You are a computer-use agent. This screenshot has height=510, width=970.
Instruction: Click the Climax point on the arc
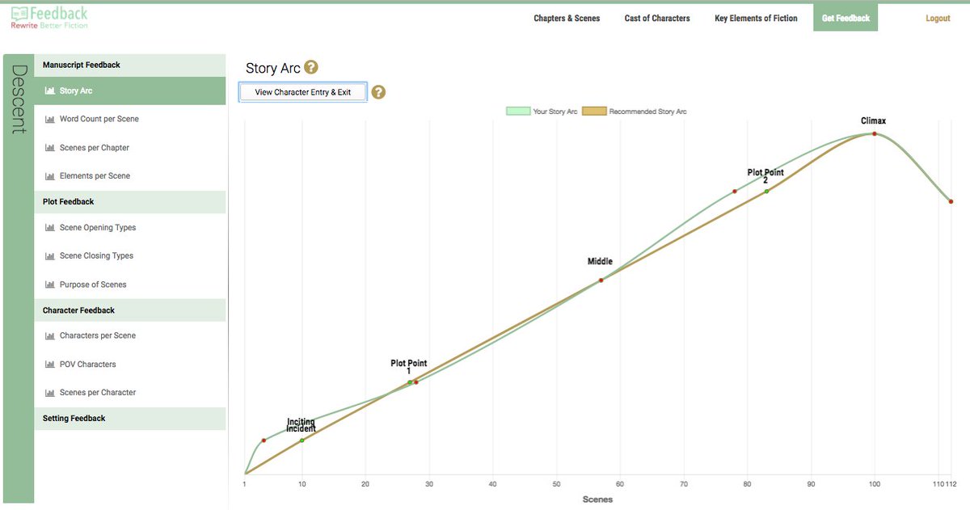tap(874, 133)
